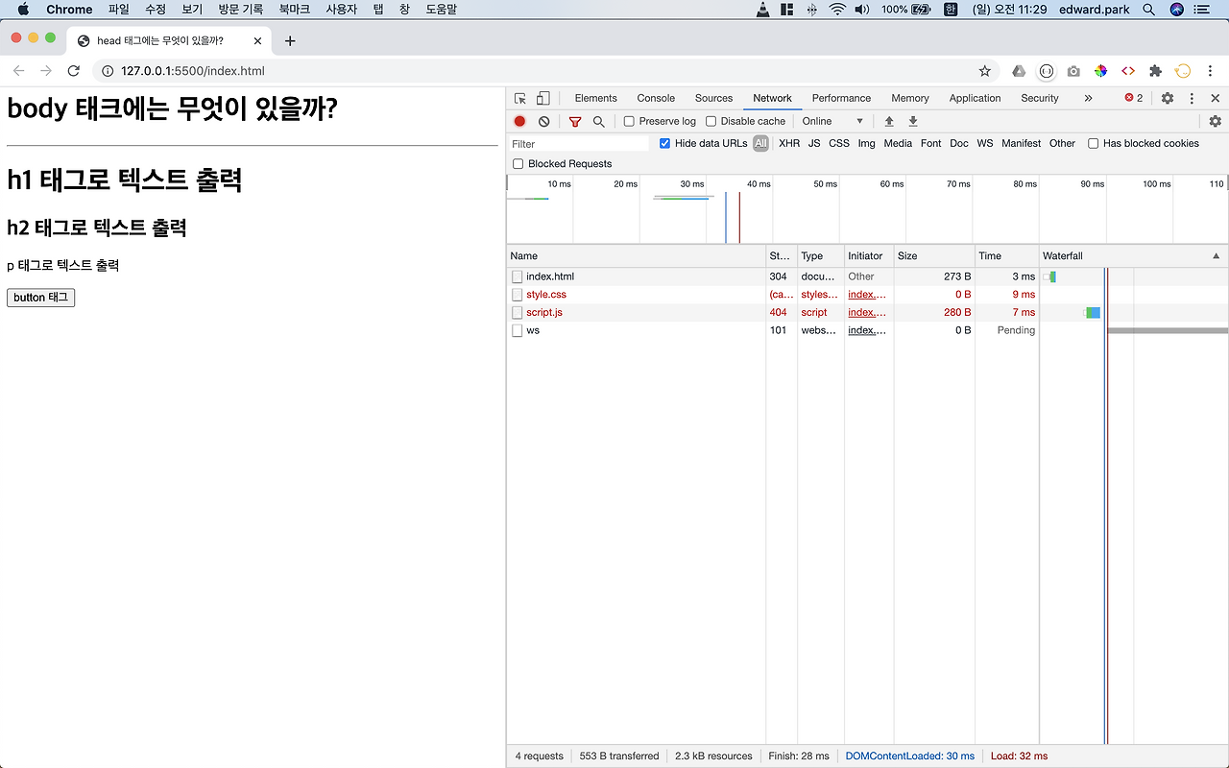The width and height of the screenshot is (1229, 768).
Task: Click the Wi-Fi icon in the menu bar
Action: (x=838, y=10)
